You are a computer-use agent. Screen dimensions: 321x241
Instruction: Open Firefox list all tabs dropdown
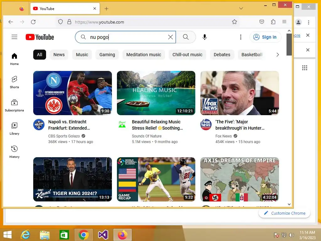[241, 8]
